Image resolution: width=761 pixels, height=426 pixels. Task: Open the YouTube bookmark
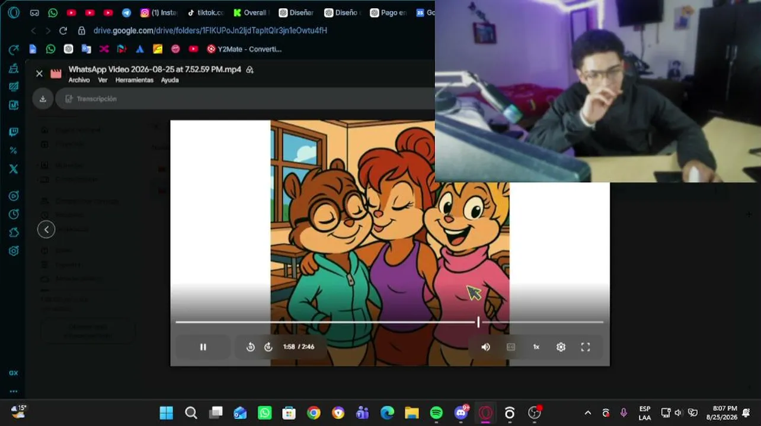coord(193,49)
